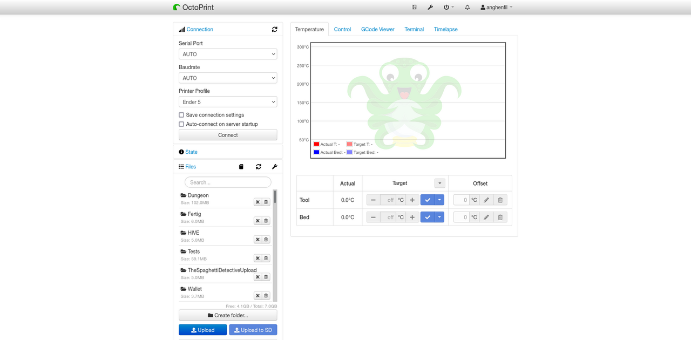Image resolution: width=691 pixels, height=340 pixels.
Task: Open the Fertig folder
Action: pyautogui.click(x=194, y=214)
